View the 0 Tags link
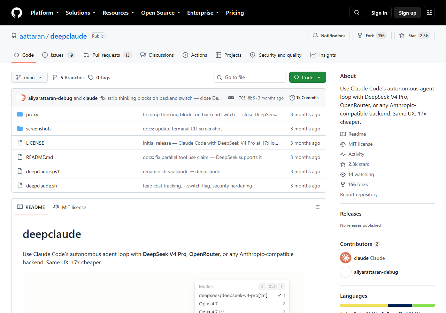The height and width of the screenshot is (313, 446). tap(99, 78)
